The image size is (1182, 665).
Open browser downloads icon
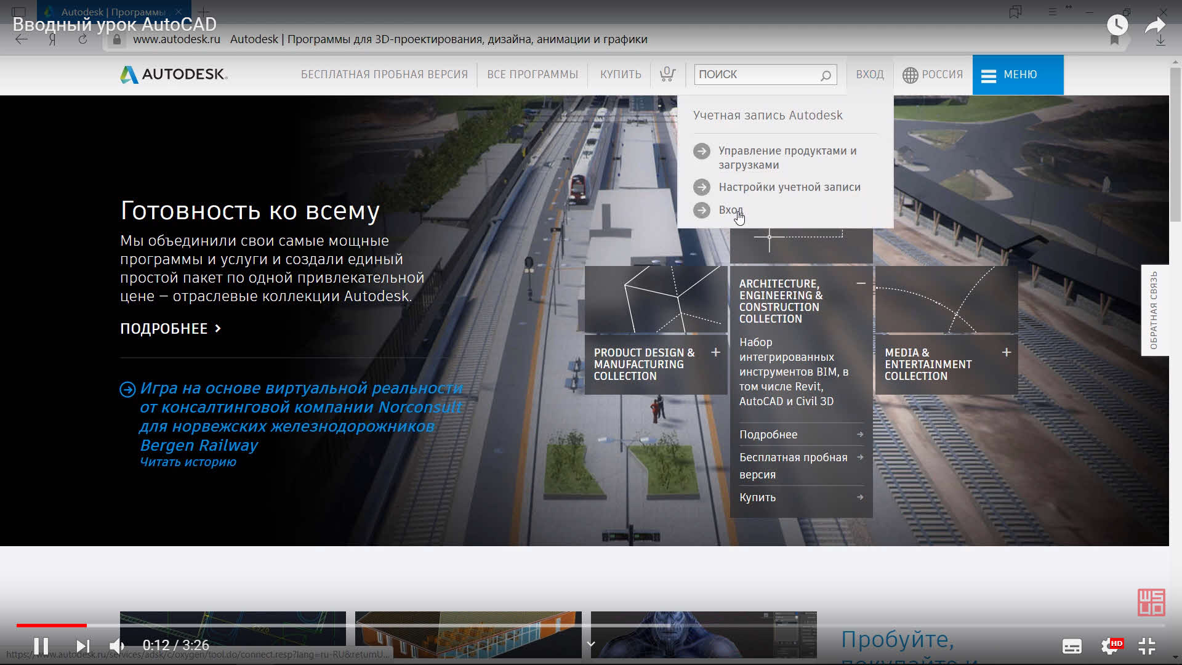1160,39
